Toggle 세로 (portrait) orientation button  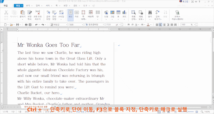pos(71,15)
